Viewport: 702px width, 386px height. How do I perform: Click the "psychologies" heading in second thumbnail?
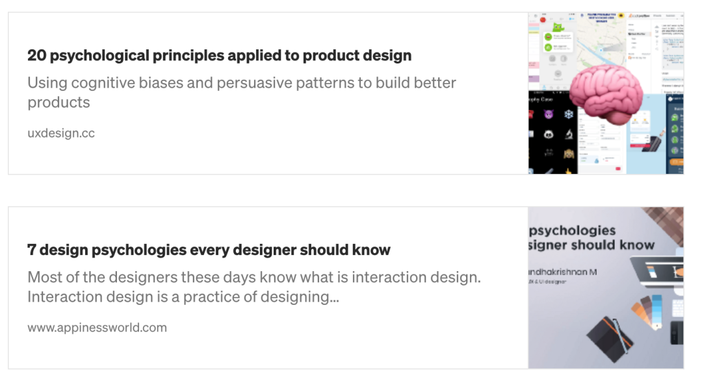click(x=573, y=230)
